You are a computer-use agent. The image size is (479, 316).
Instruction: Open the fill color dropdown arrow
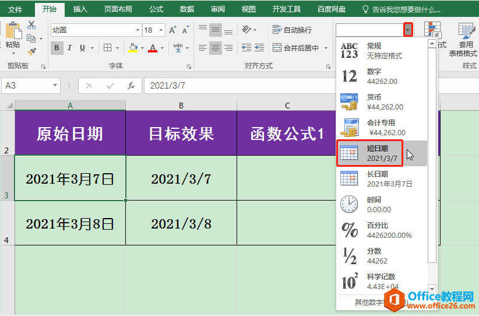tap(142, 48)
